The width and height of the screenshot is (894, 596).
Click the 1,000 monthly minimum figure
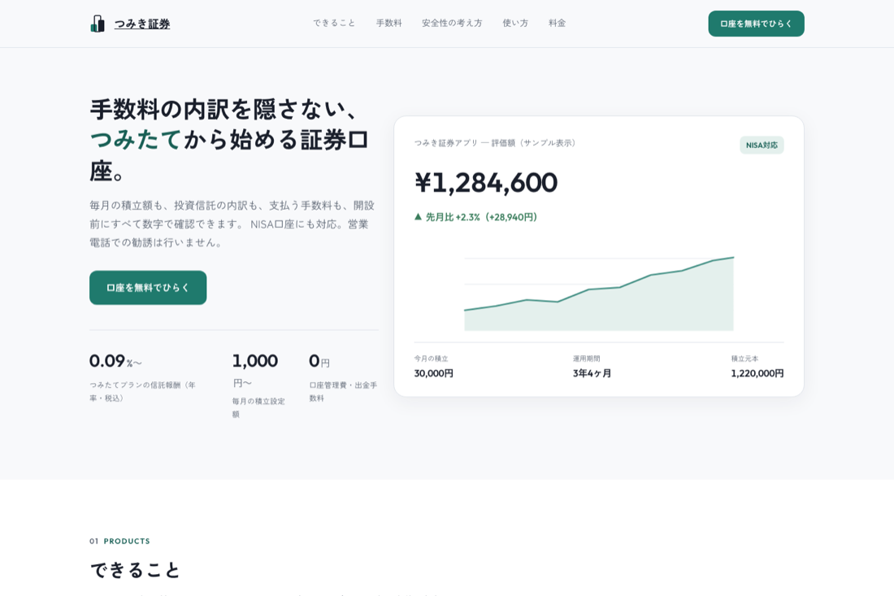pyautogui.click(x=255, y=361)
